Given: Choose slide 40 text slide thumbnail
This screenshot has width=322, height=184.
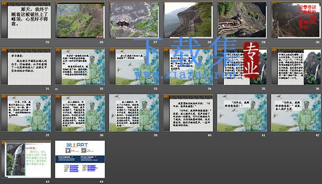Looking at the screenshot, I should (188, 113).
